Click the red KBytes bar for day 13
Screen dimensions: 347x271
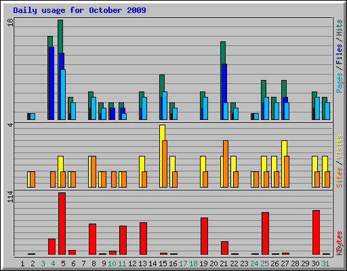[143, 238]
